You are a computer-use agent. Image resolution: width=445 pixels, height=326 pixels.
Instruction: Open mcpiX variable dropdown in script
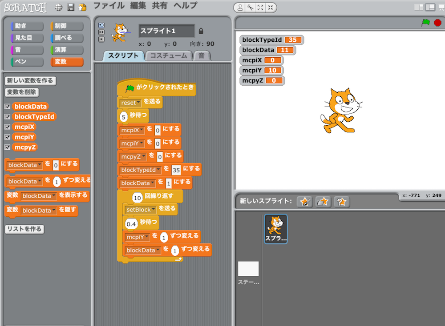[132, 130]
